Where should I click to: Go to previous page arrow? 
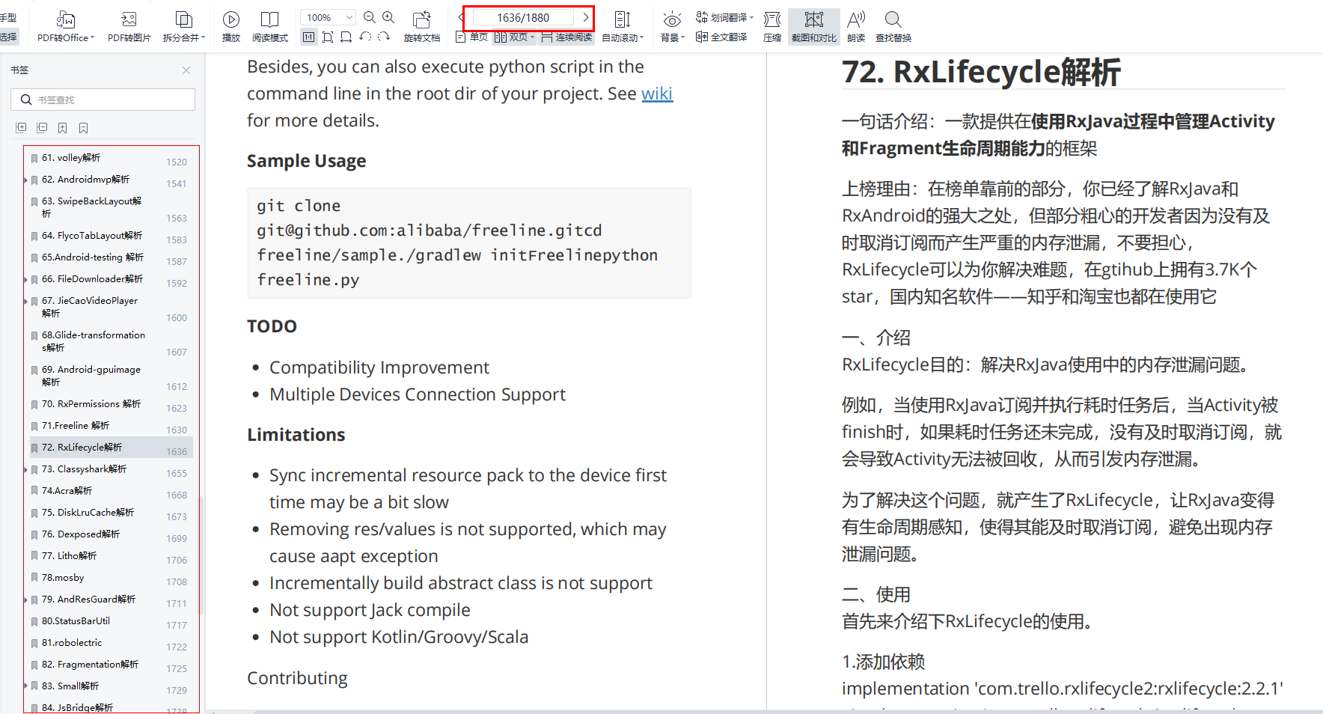[x=461, y=17]
